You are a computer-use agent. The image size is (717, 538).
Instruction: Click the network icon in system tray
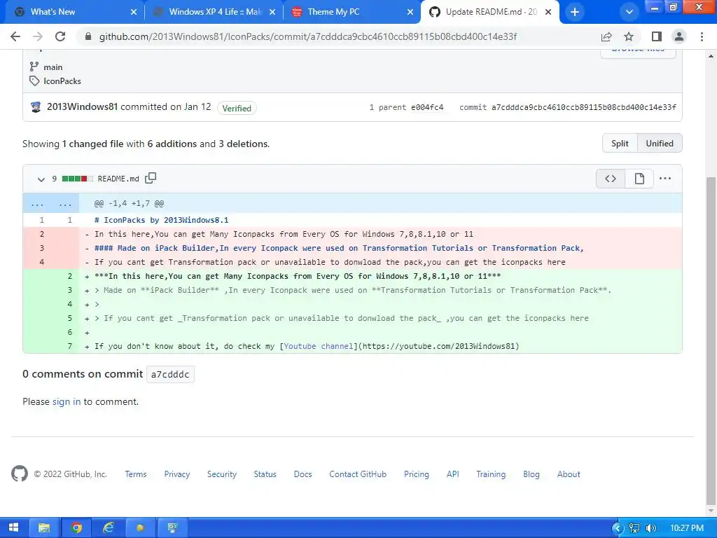[x=634, y=528]
